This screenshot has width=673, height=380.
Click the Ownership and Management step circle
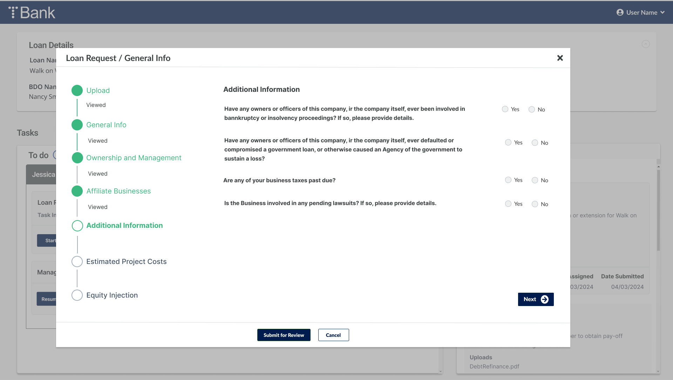[77, 158]
